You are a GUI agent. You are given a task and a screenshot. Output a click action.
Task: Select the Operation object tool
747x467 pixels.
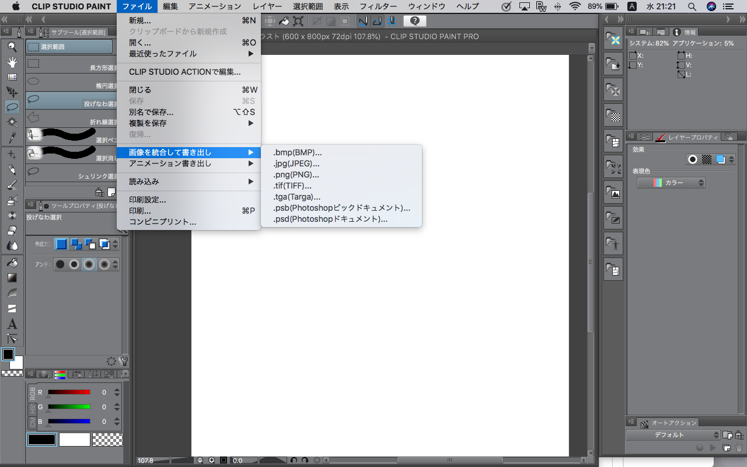click(12, 77)
